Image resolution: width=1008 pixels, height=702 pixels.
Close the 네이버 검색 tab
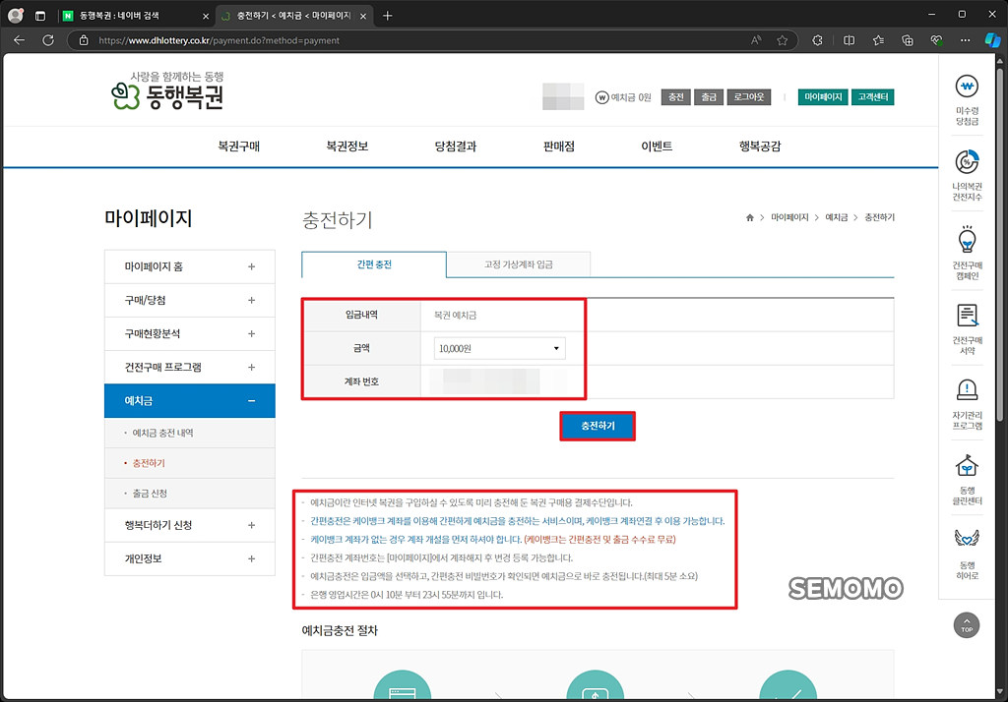[x=206, y=16]
